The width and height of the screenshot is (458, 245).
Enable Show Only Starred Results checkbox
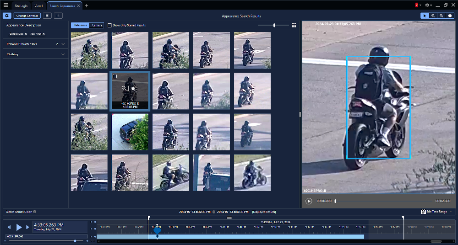[x=109, y=25]
